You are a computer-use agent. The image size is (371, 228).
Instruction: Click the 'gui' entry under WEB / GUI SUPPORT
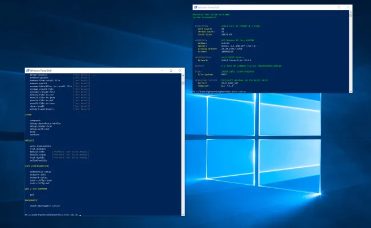[32, 194]
